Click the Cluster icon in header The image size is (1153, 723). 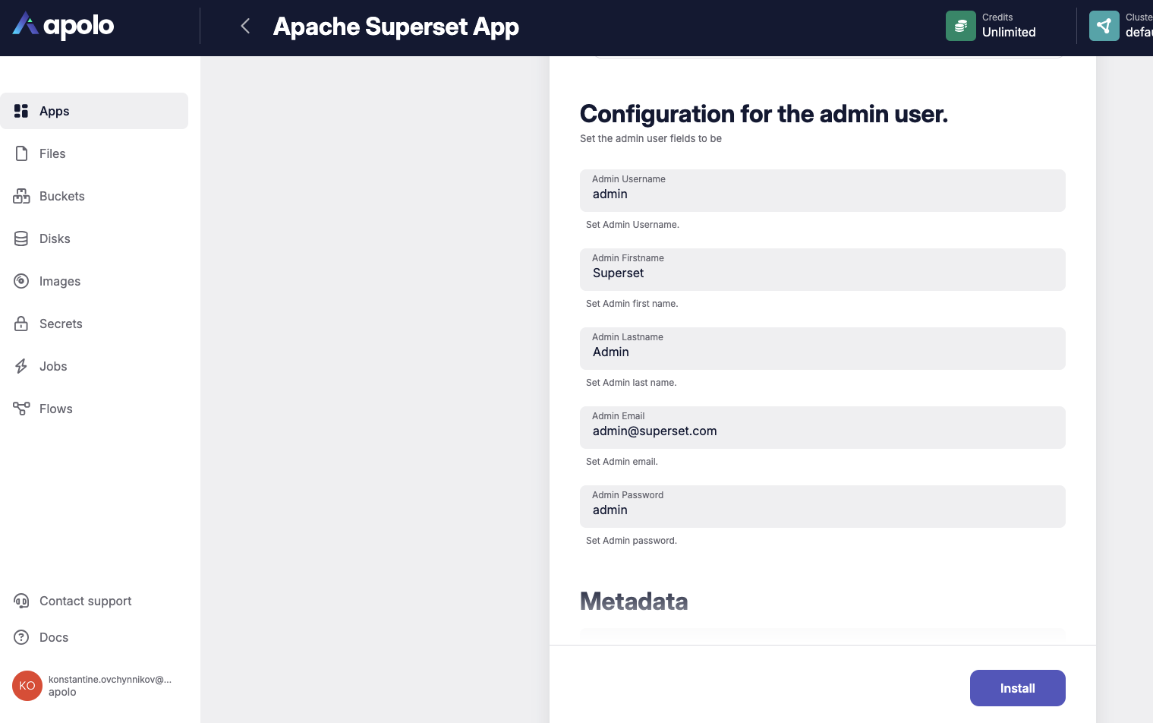(1104, 26)
